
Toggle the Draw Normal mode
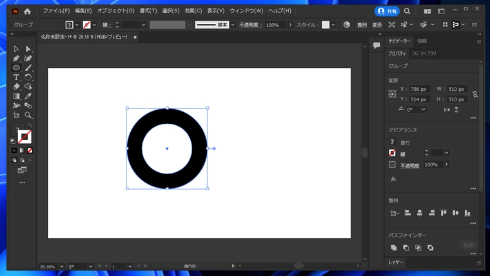(x=14, y=160)
